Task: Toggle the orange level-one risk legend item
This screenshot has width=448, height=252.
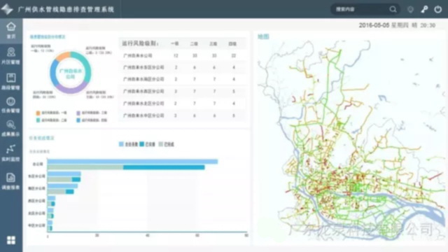Action: 51,113
